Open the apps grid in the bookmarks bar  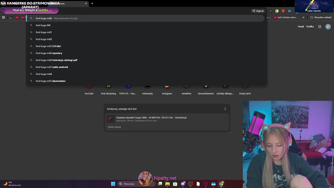click(x=3, y=17)
